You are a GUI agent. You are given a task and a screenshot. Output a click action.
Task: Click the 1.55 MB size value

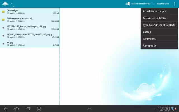(56, 13)
